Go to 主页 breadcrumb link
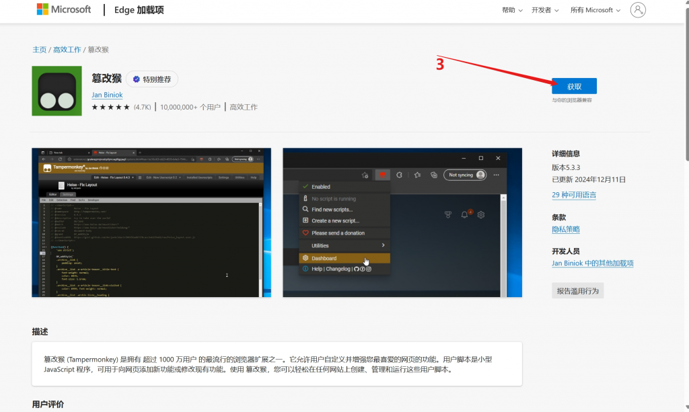 (x=40, y=50)
